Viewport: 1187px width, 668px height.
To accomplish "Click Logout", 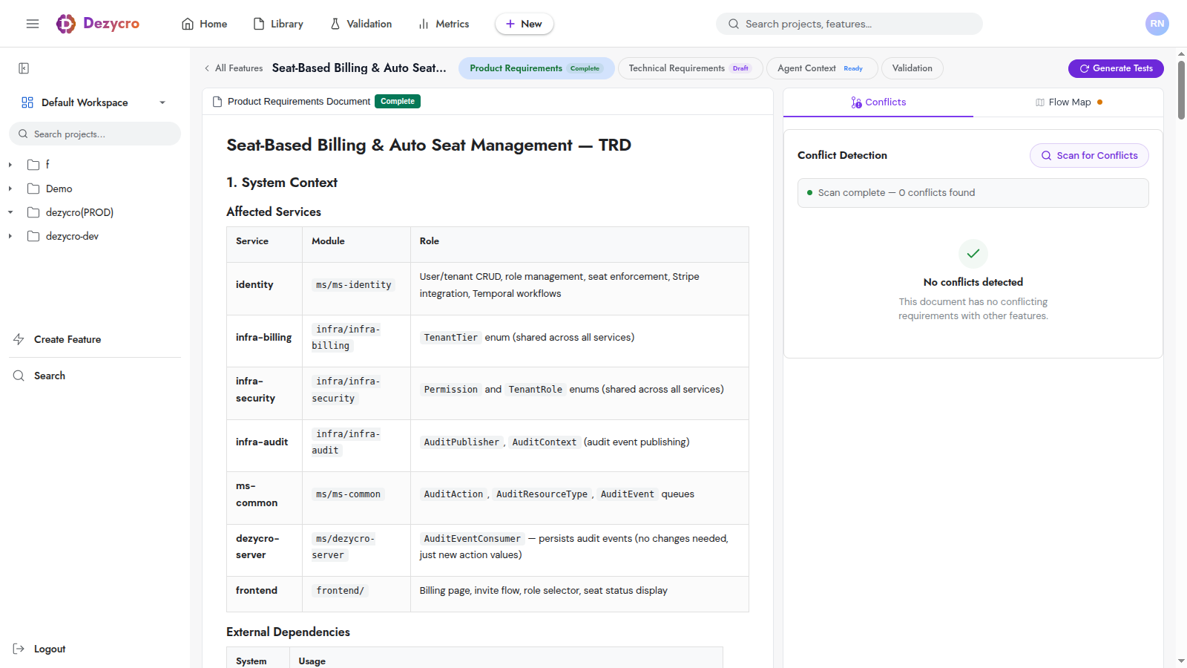I will click(39, 649).
